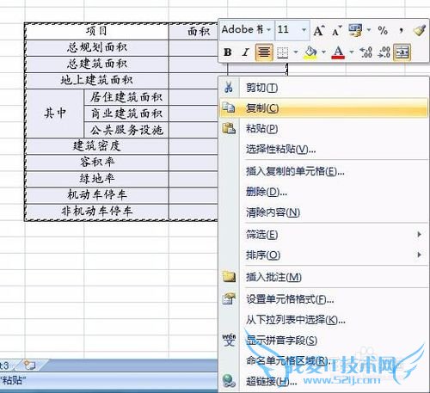Image resolution: width=430 pixels, height=393 pixels.
Task: Open the Adobe font name dropdown
Action: point(269,30)
